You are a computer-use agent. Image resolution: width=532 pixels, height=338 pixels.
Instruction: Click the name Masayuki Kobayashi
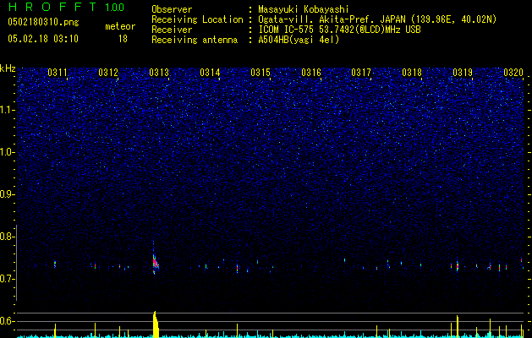[304, 9]
